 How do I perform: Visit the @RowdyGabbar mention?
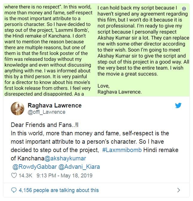(x=34, y=167)
